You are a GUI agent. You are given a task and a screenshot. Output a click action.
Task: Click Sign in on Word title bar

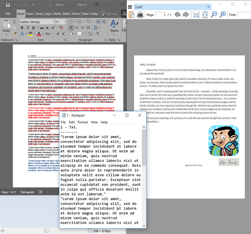[x=82, y=5]
